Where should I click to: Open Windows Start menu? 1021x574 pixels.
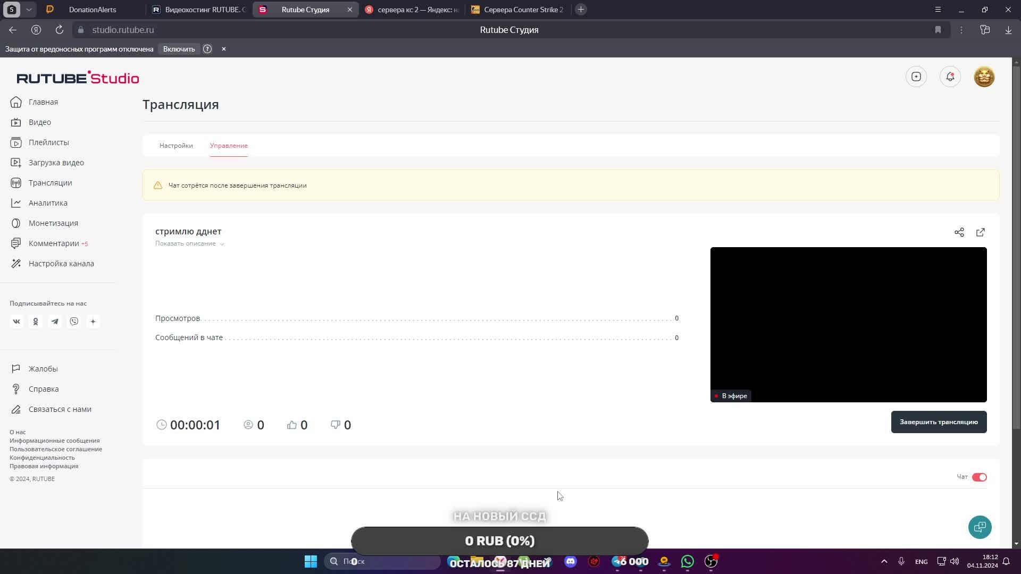(x=311, y=561)
